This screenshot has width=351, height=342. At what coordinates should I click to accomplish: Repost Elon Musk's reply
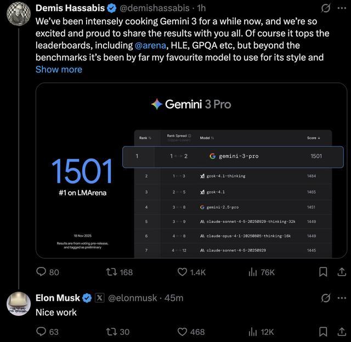coord(111,331)
